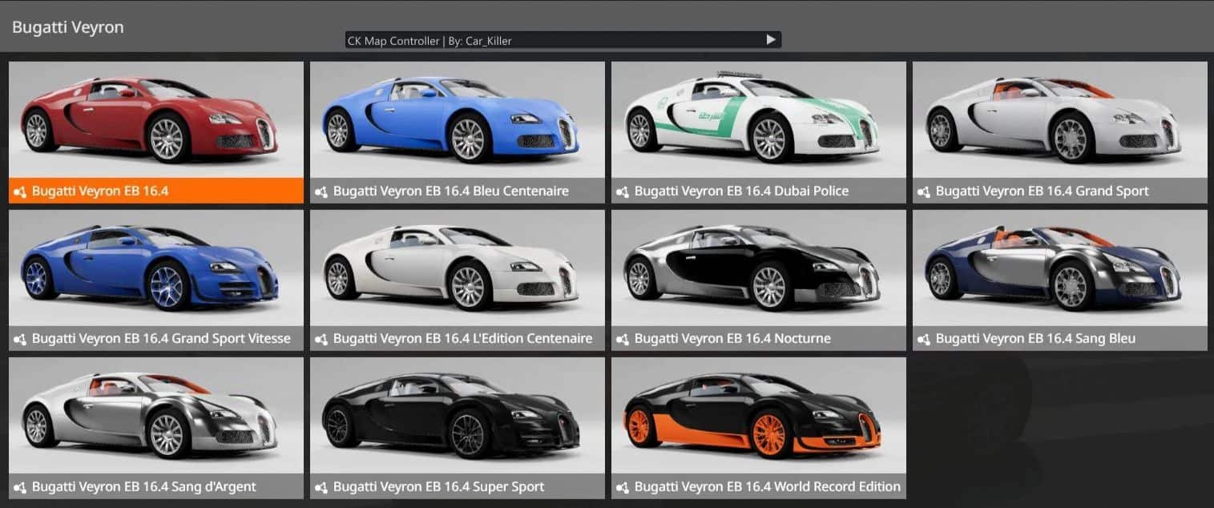Pick the green-striped Dubai Police car image
Image resolution: width=1214 pixels, height=508 pixels.
point(758,119)
